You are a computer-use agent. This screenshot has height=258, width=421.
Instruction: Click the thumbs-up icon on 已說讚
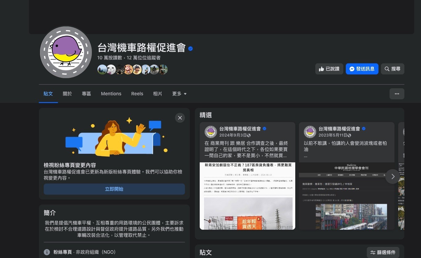click(321, 69)
